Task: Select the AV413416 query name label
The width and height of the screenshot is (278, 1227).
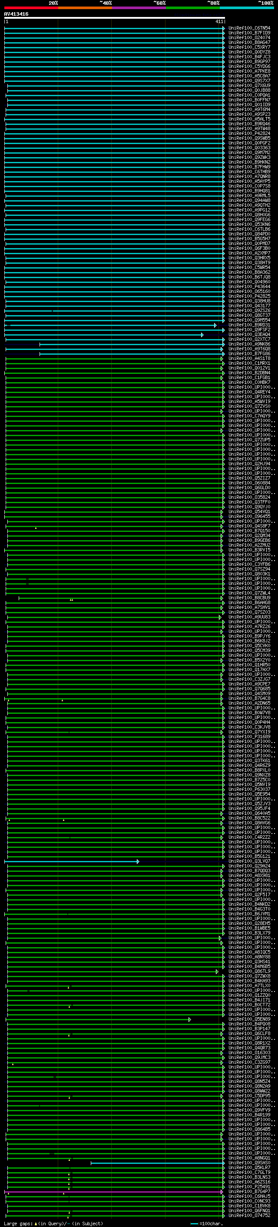Action: coord(16,14)
